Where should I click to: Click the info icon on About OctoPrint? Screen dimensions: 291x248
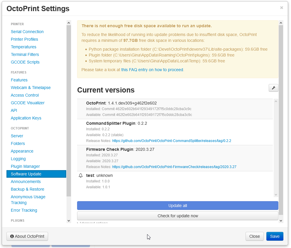pos(11,236)
